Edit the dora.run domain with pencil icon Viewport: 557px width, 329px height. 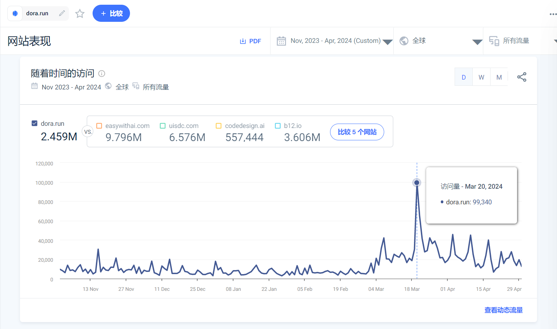(x=62, y=13)
